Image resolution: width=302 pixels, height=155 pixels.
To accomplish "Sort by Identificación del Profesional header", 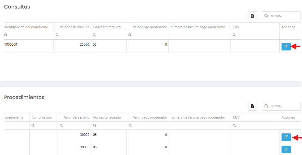I will coord(26,27).
